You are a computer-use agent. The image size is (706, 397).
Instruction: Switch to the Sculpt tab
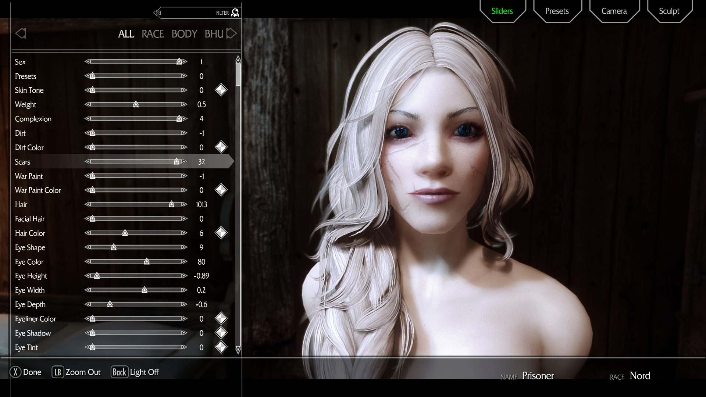pyautogui.click(x=669, y=11)
